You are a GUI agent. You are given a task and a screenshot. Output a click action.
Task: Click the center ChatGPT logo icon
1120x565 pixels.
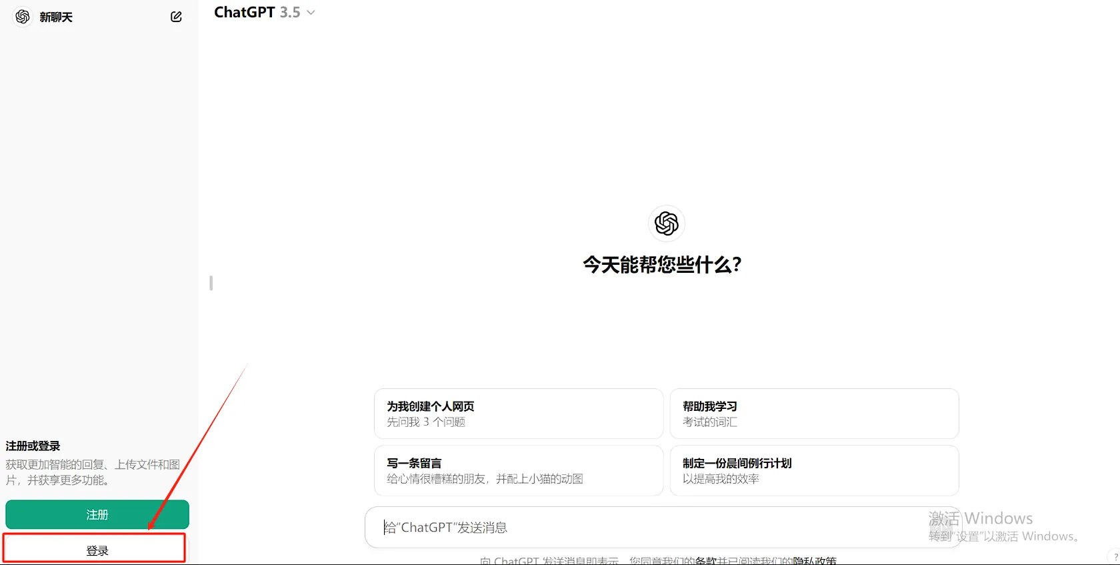click(x=666, y=223)
